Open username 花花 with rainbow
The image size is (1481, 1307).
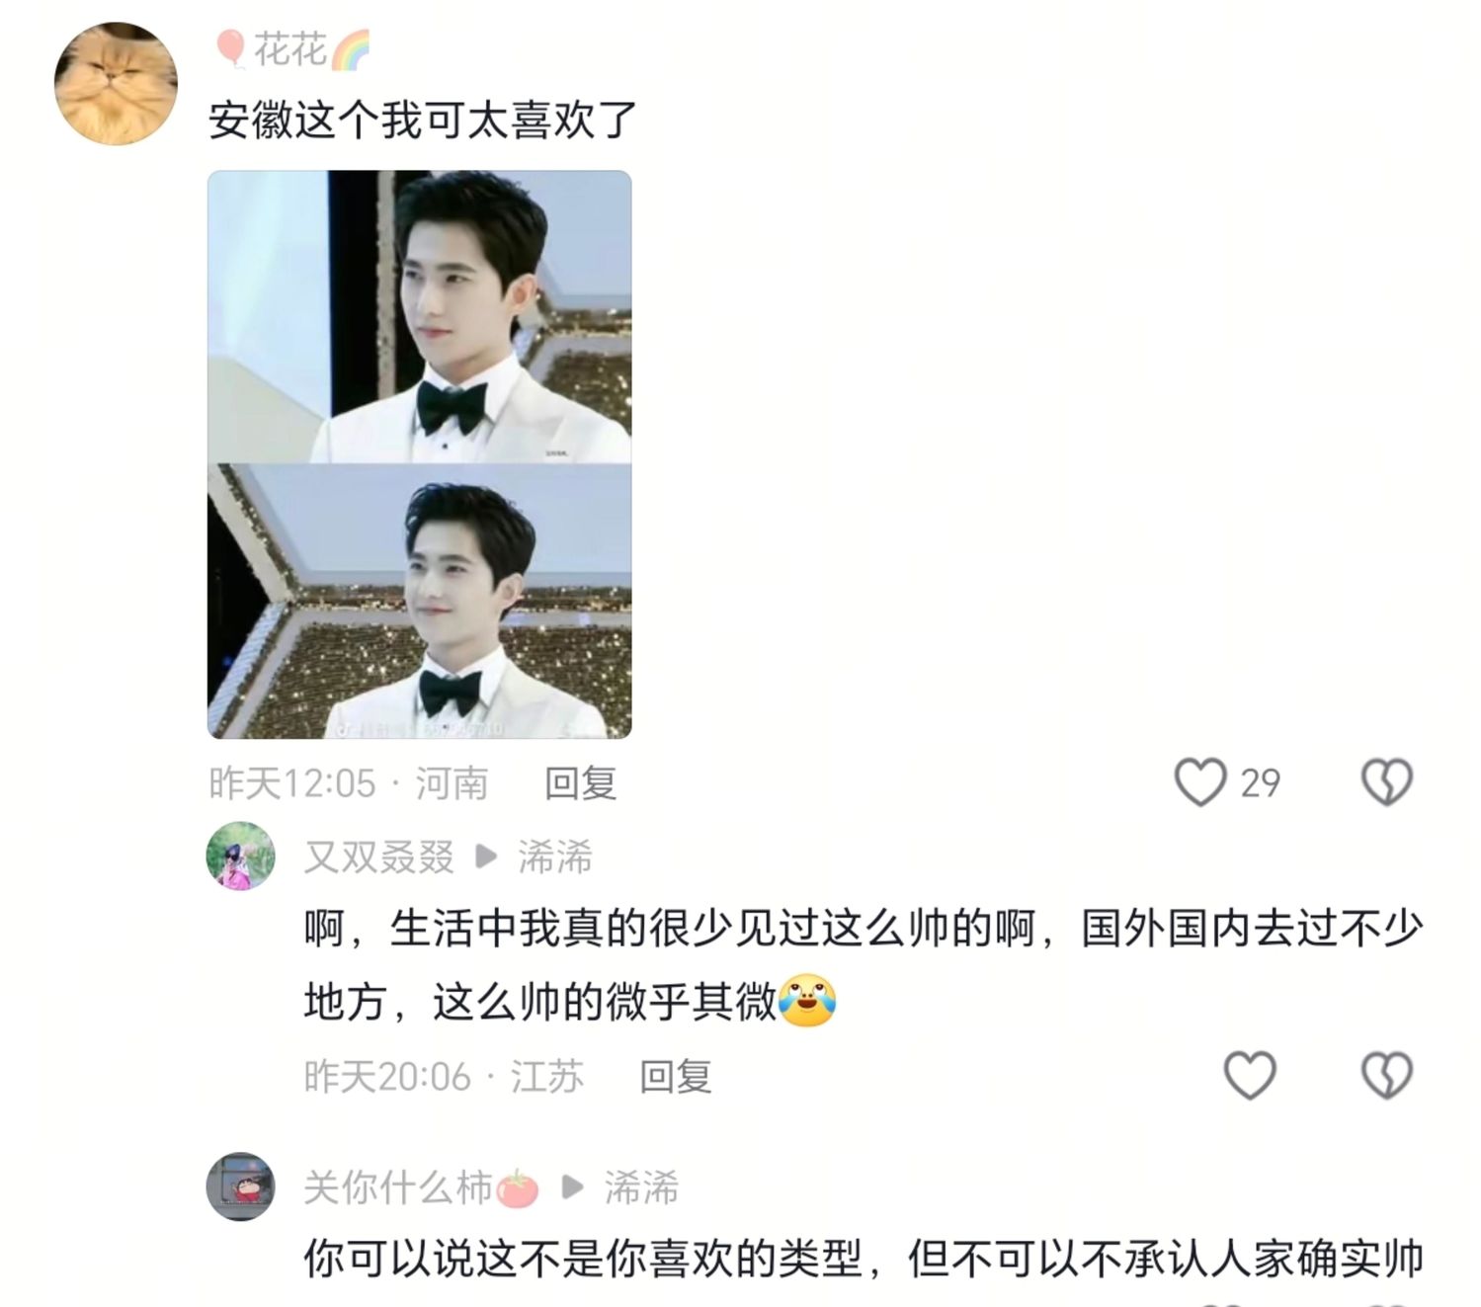[291, 49]
